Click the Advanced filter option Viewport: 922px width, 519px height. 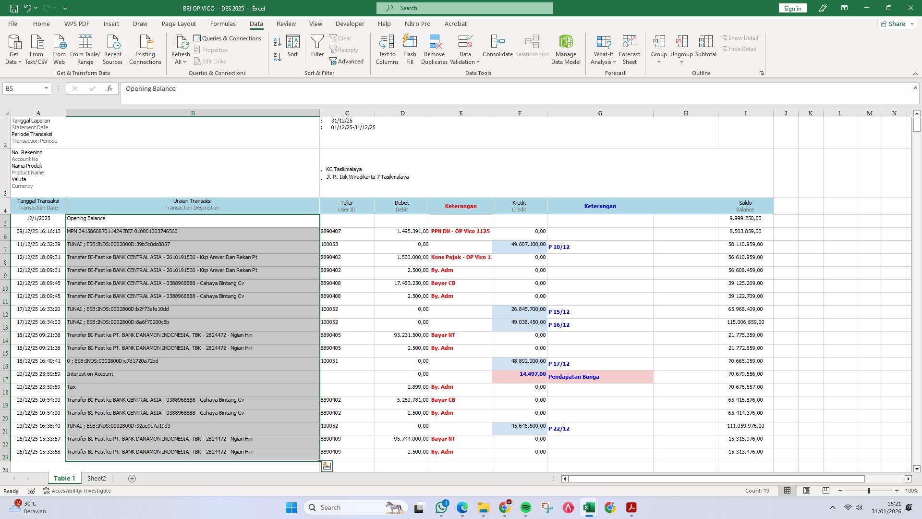pos(347,61)
